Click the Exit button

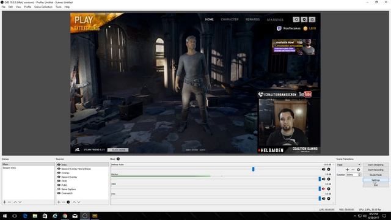pos(376,185)
